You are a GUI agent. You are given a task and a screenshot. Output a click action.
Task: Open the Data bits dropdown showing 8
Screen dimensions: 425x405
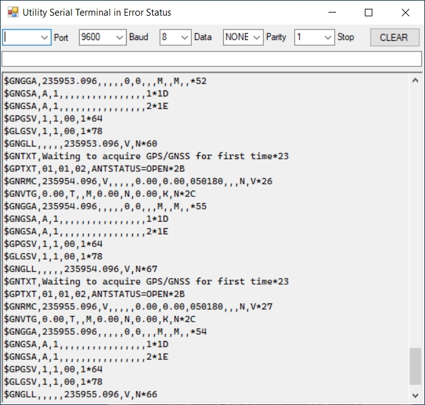(185, 38)
